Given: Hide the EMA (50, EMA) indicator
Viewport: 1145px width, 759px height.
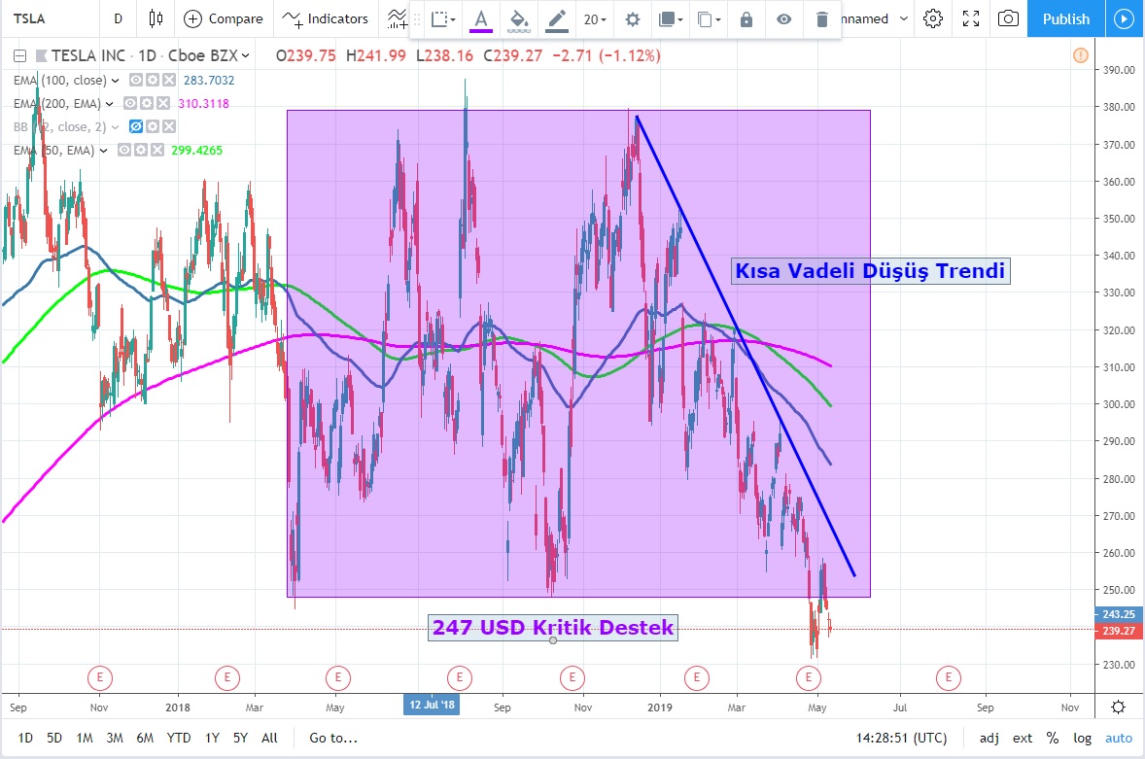Looking at the screenshot, I should click(124, 151).
